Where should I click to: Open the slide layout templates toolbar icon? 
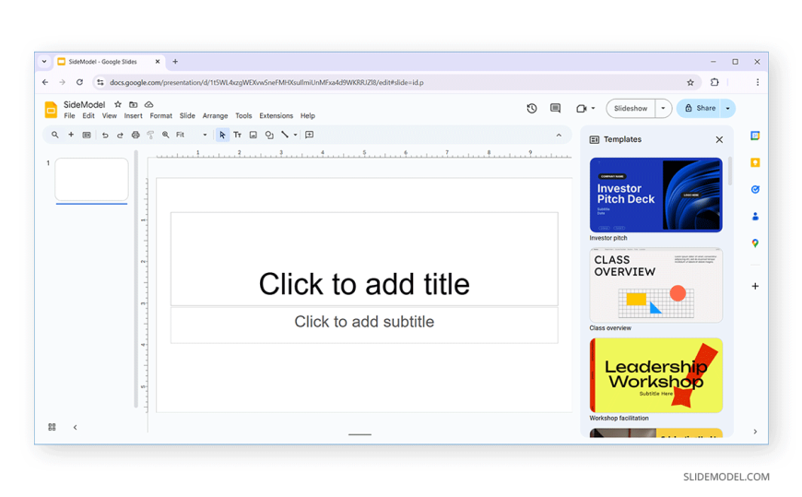[87, 136]
